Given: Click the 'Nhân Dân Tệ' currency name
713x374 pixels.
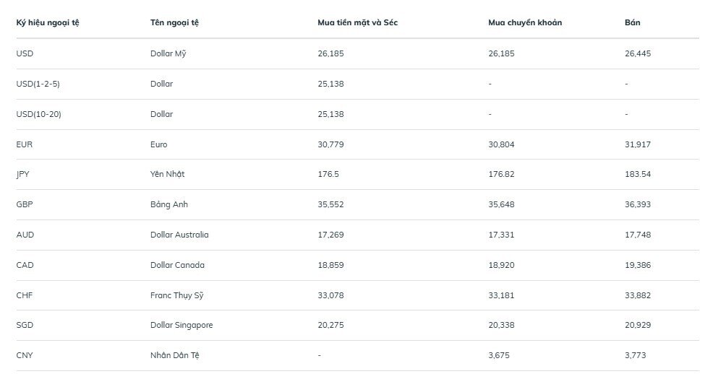Looking at the screenshot, I should pos(174,355).
